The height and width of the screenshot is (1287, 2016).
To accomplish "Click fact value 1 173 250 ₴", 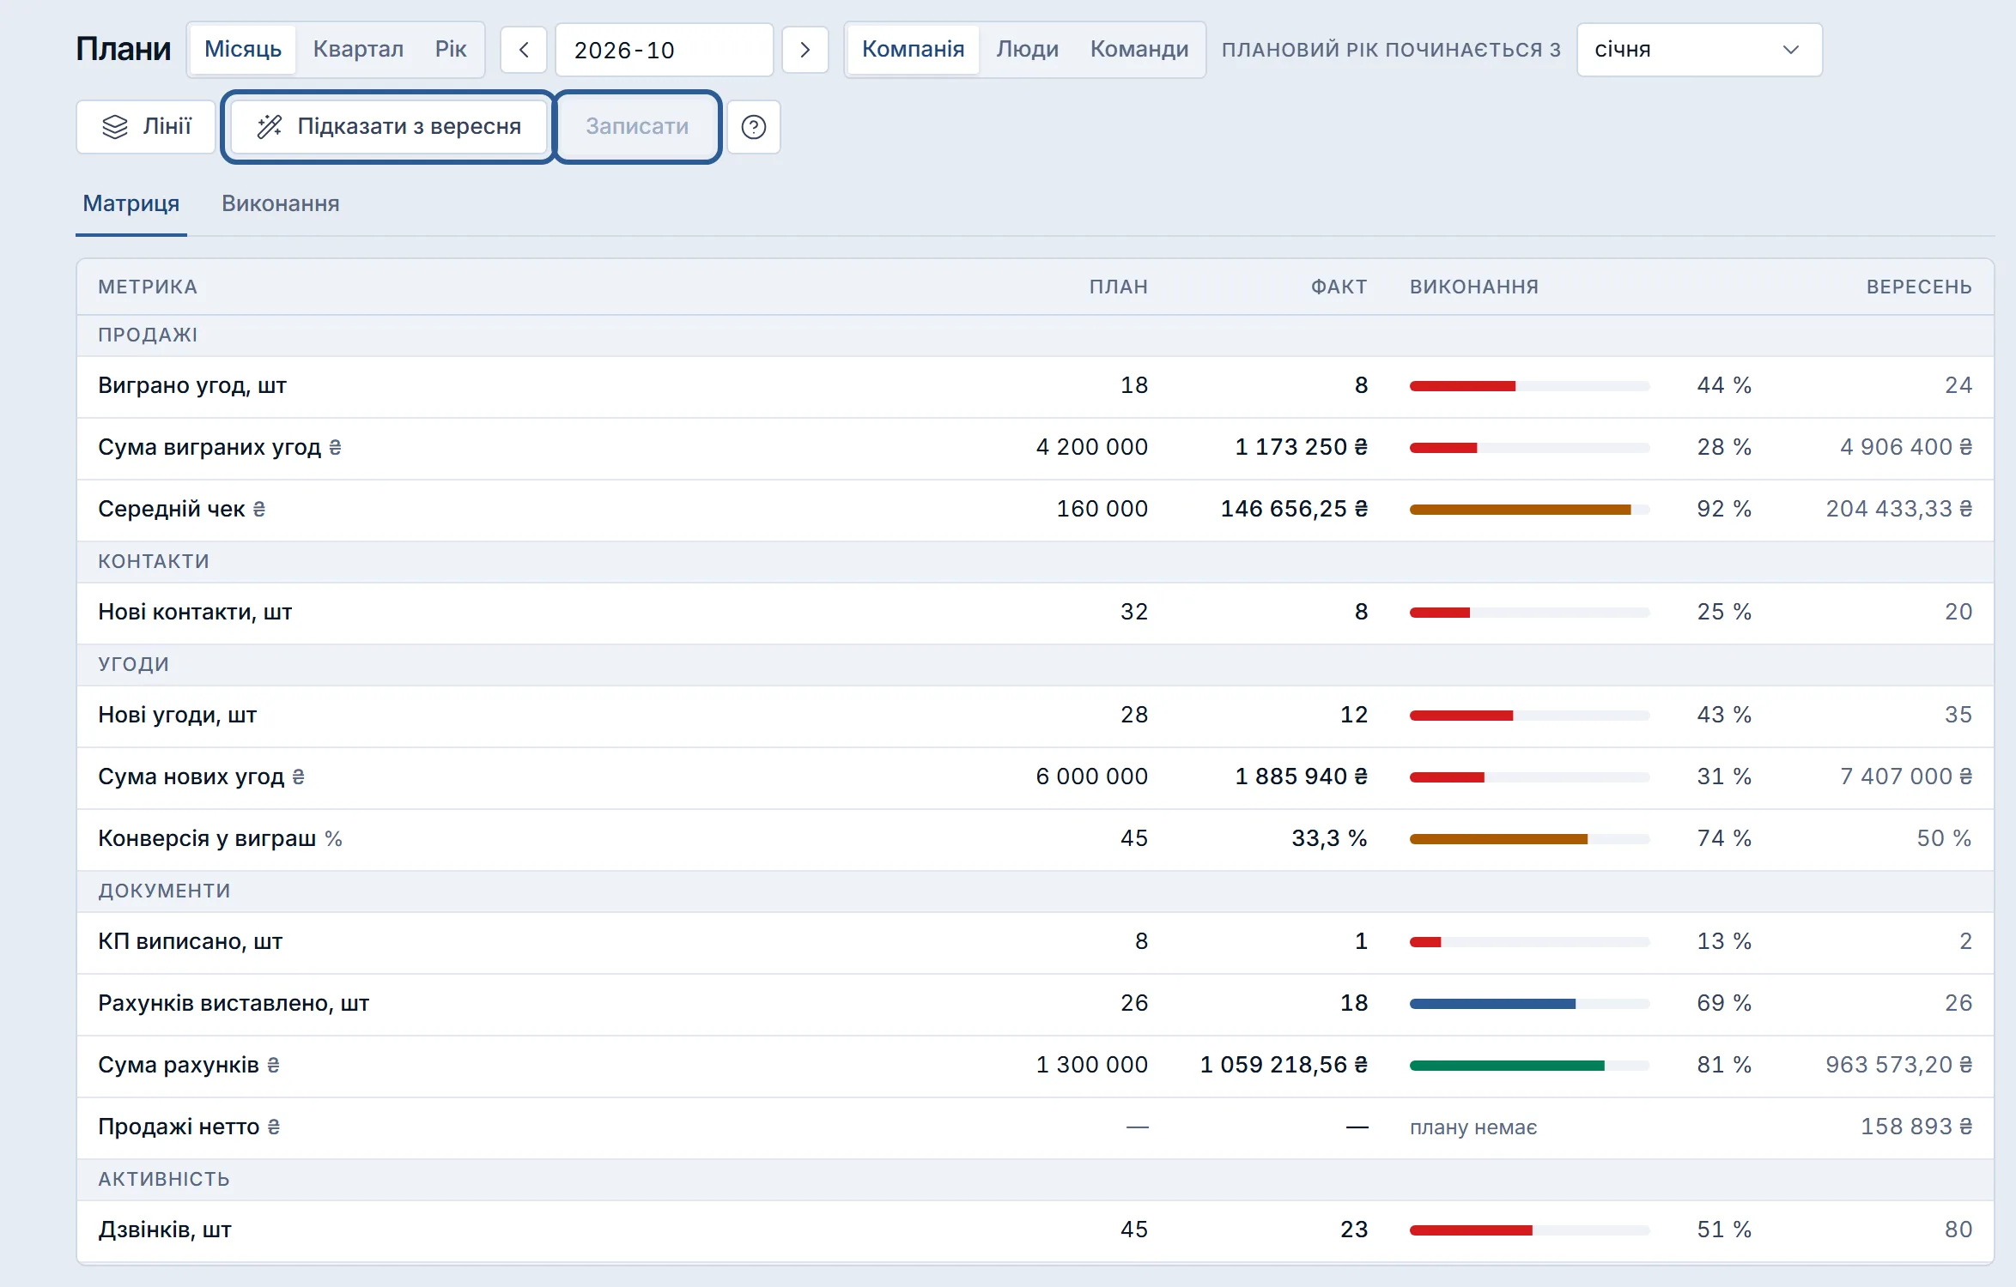I will [1301, 447].
